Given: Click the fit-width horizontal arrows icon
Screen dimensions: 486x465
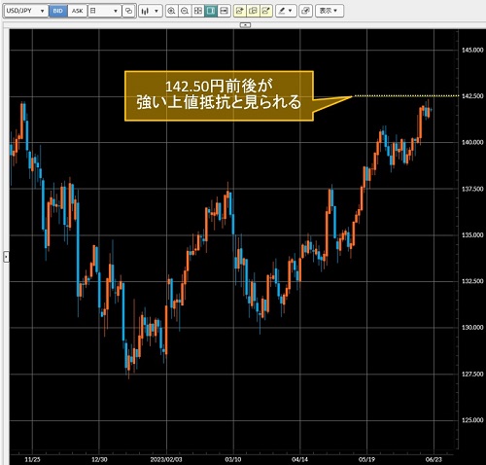Looking at the screenshot, I should [x=224, y=11].
